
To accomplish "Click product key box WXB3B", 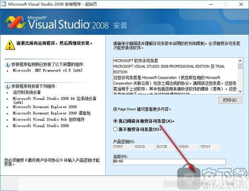I will (144, 147).
